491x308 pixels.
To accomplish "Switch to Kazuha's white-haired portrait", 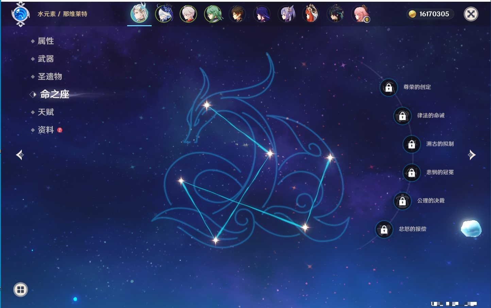I will [x=188, y=14].
